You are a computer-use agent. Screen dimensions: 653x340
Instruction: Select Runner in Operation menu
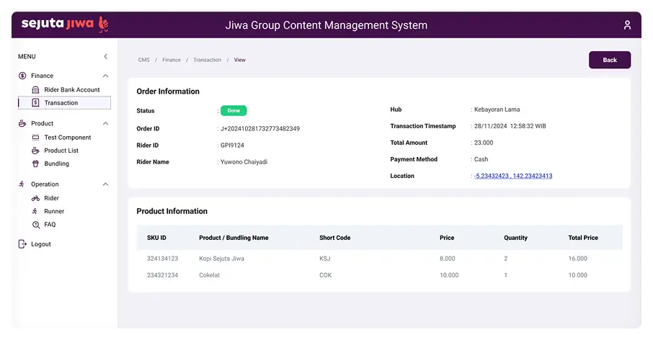[x=54, y=212]
